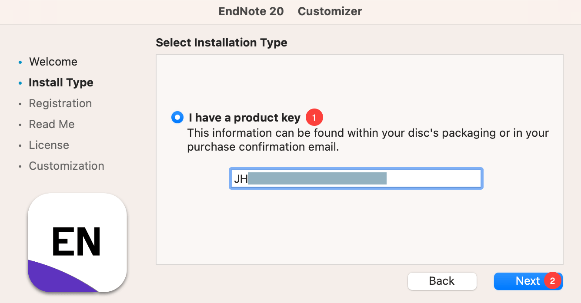Image resolution: width=581 pixels, height=303 pixels.
Task: Go back with the Back button
Action: [x=442, y=281]
